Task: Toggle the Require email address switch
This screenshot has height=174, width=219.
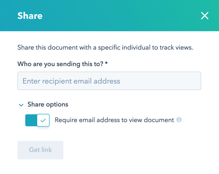Action: point(37,120)
